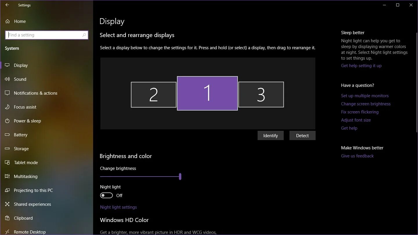The height and width of the screenshot is (235, 418).
Task: Click the Multitasking icon
Action: pyautogui.click(x=8, y=177)
